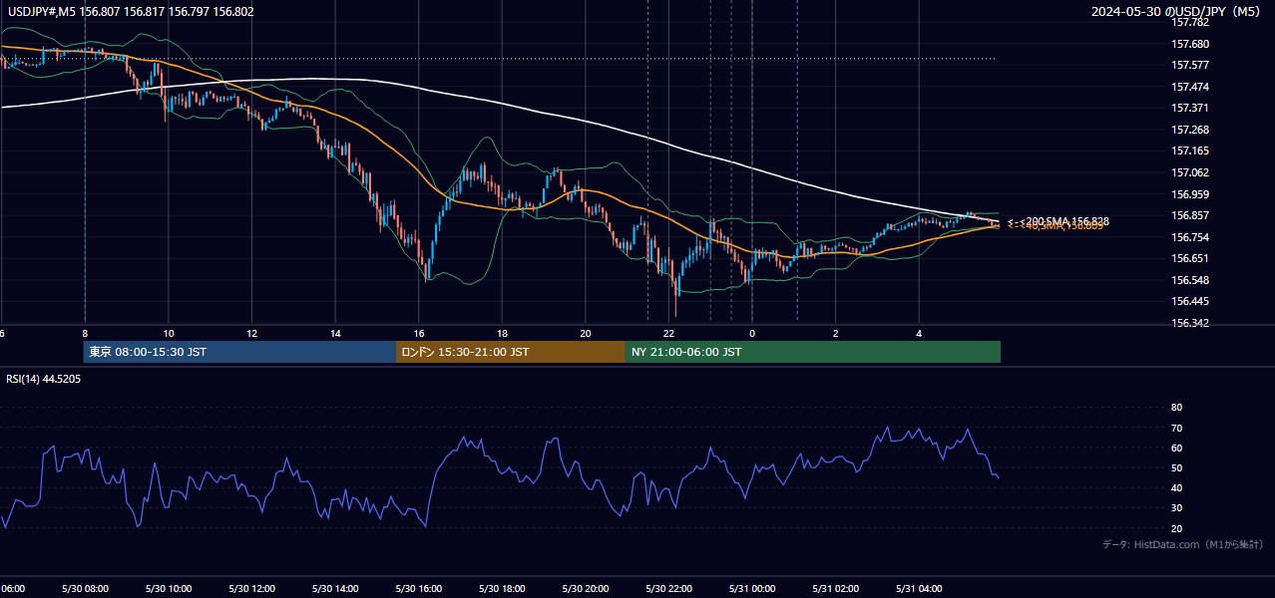Image resolution: width=1275 pixels, height=598 pixels.
Task: Click the white '200 SMA 156.828' line label
Action: pos(1059,221)
